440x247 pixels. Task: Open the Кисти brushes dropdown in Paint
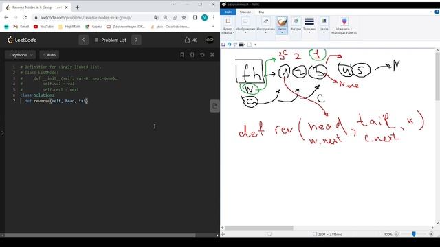pyautogui.click(x=282, y=25)
